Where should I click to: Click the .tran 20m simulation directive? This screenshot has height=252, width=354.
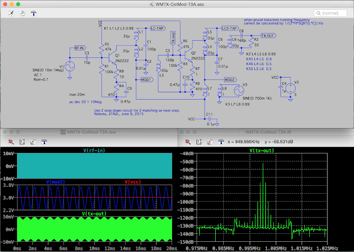click(77, 95)
